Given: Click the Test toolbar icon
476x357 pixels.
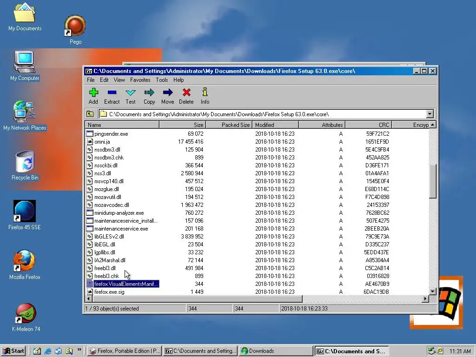Looking at the screenshot, I should pyautogui.click(x=131, y=93).
